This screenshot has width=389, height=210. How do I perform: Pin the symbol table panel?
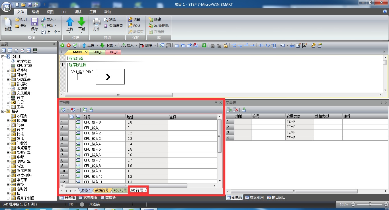216,103
